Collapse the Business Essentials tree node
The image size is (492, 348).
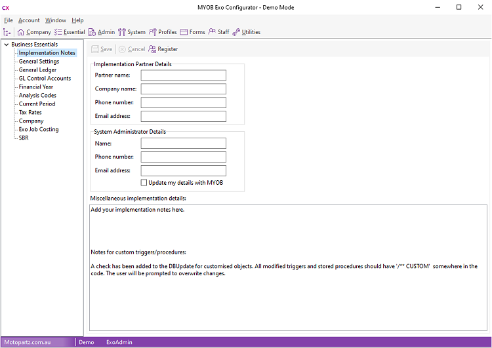[7, 45]
